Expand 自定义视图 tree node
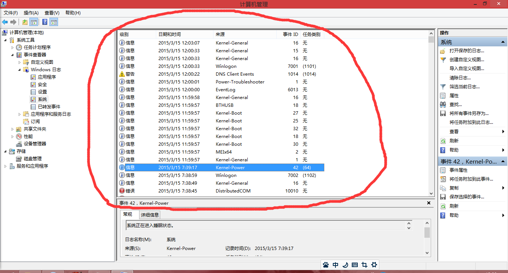Image resolution: width=508 pixels, height=273 pixels. tap(19, 62)
